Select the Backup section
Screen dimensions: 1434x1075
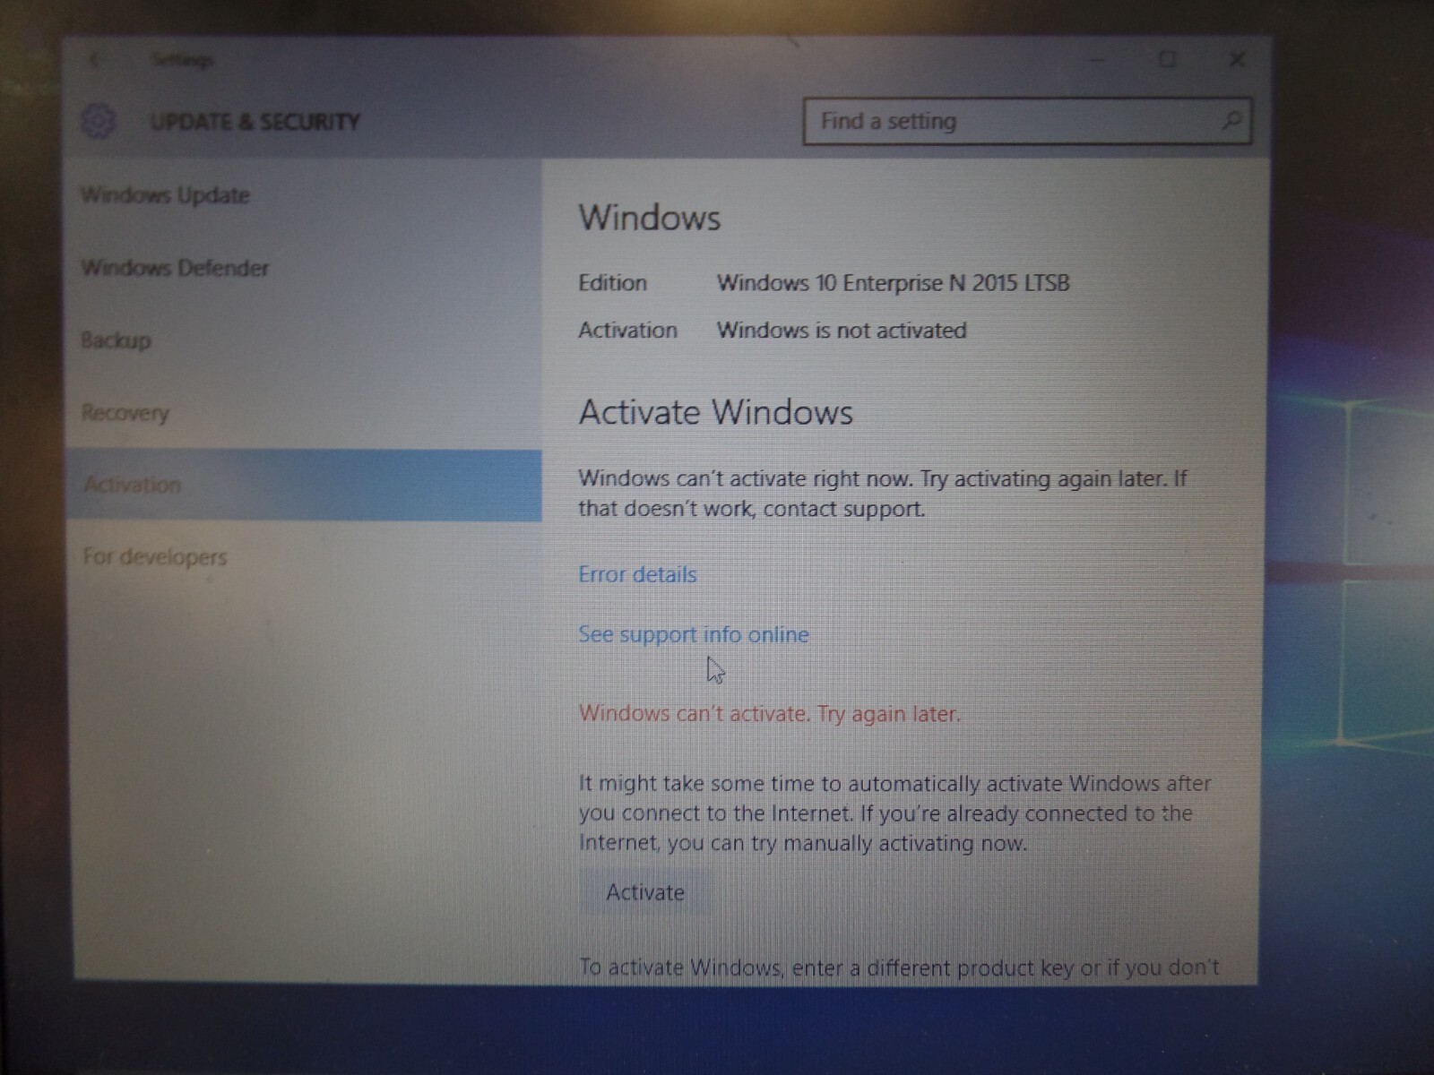coord(304,340)
